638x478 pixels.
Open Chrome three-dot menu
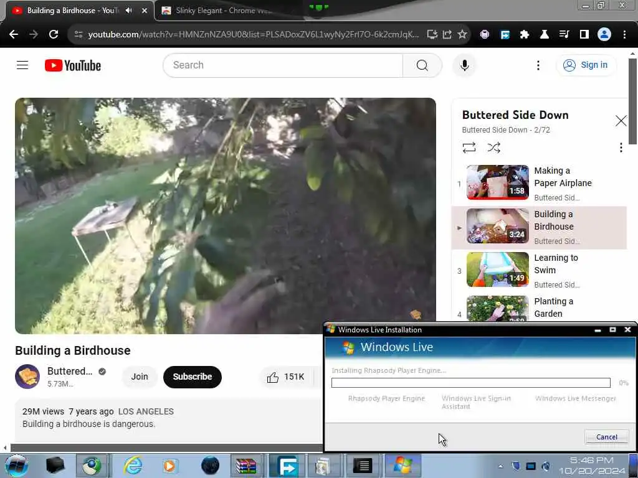coord(624,35)
